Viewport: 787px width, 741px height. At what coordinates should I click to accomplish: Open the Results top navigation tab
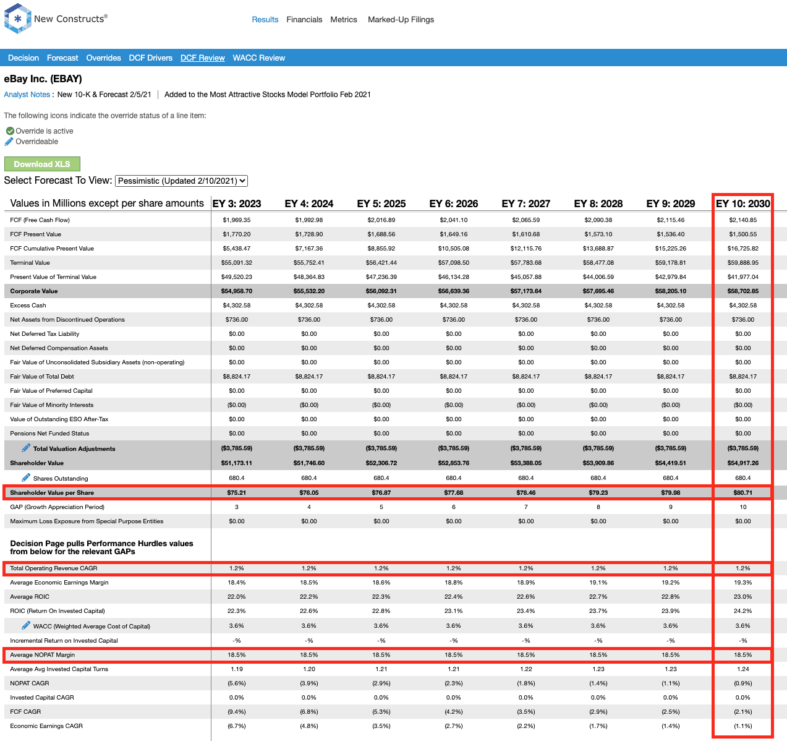265,20
